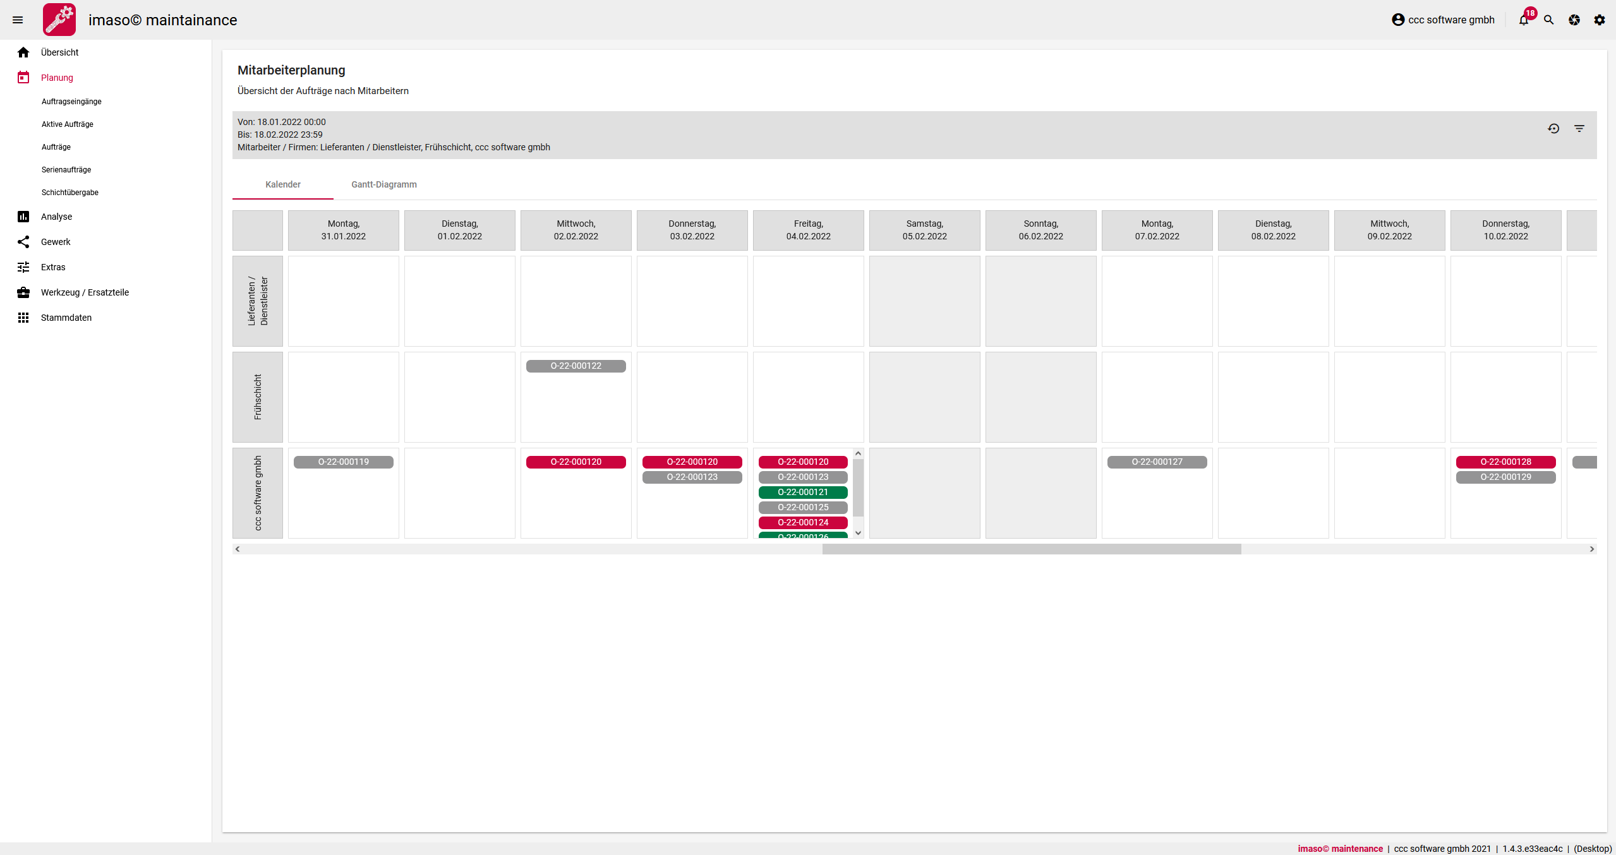Image resolution: width=1616 pixels, height=855 pixels.
Task: Click the Werkzeug / Ersatzteile toolbox icon
Action: click(x=23, y=292)
